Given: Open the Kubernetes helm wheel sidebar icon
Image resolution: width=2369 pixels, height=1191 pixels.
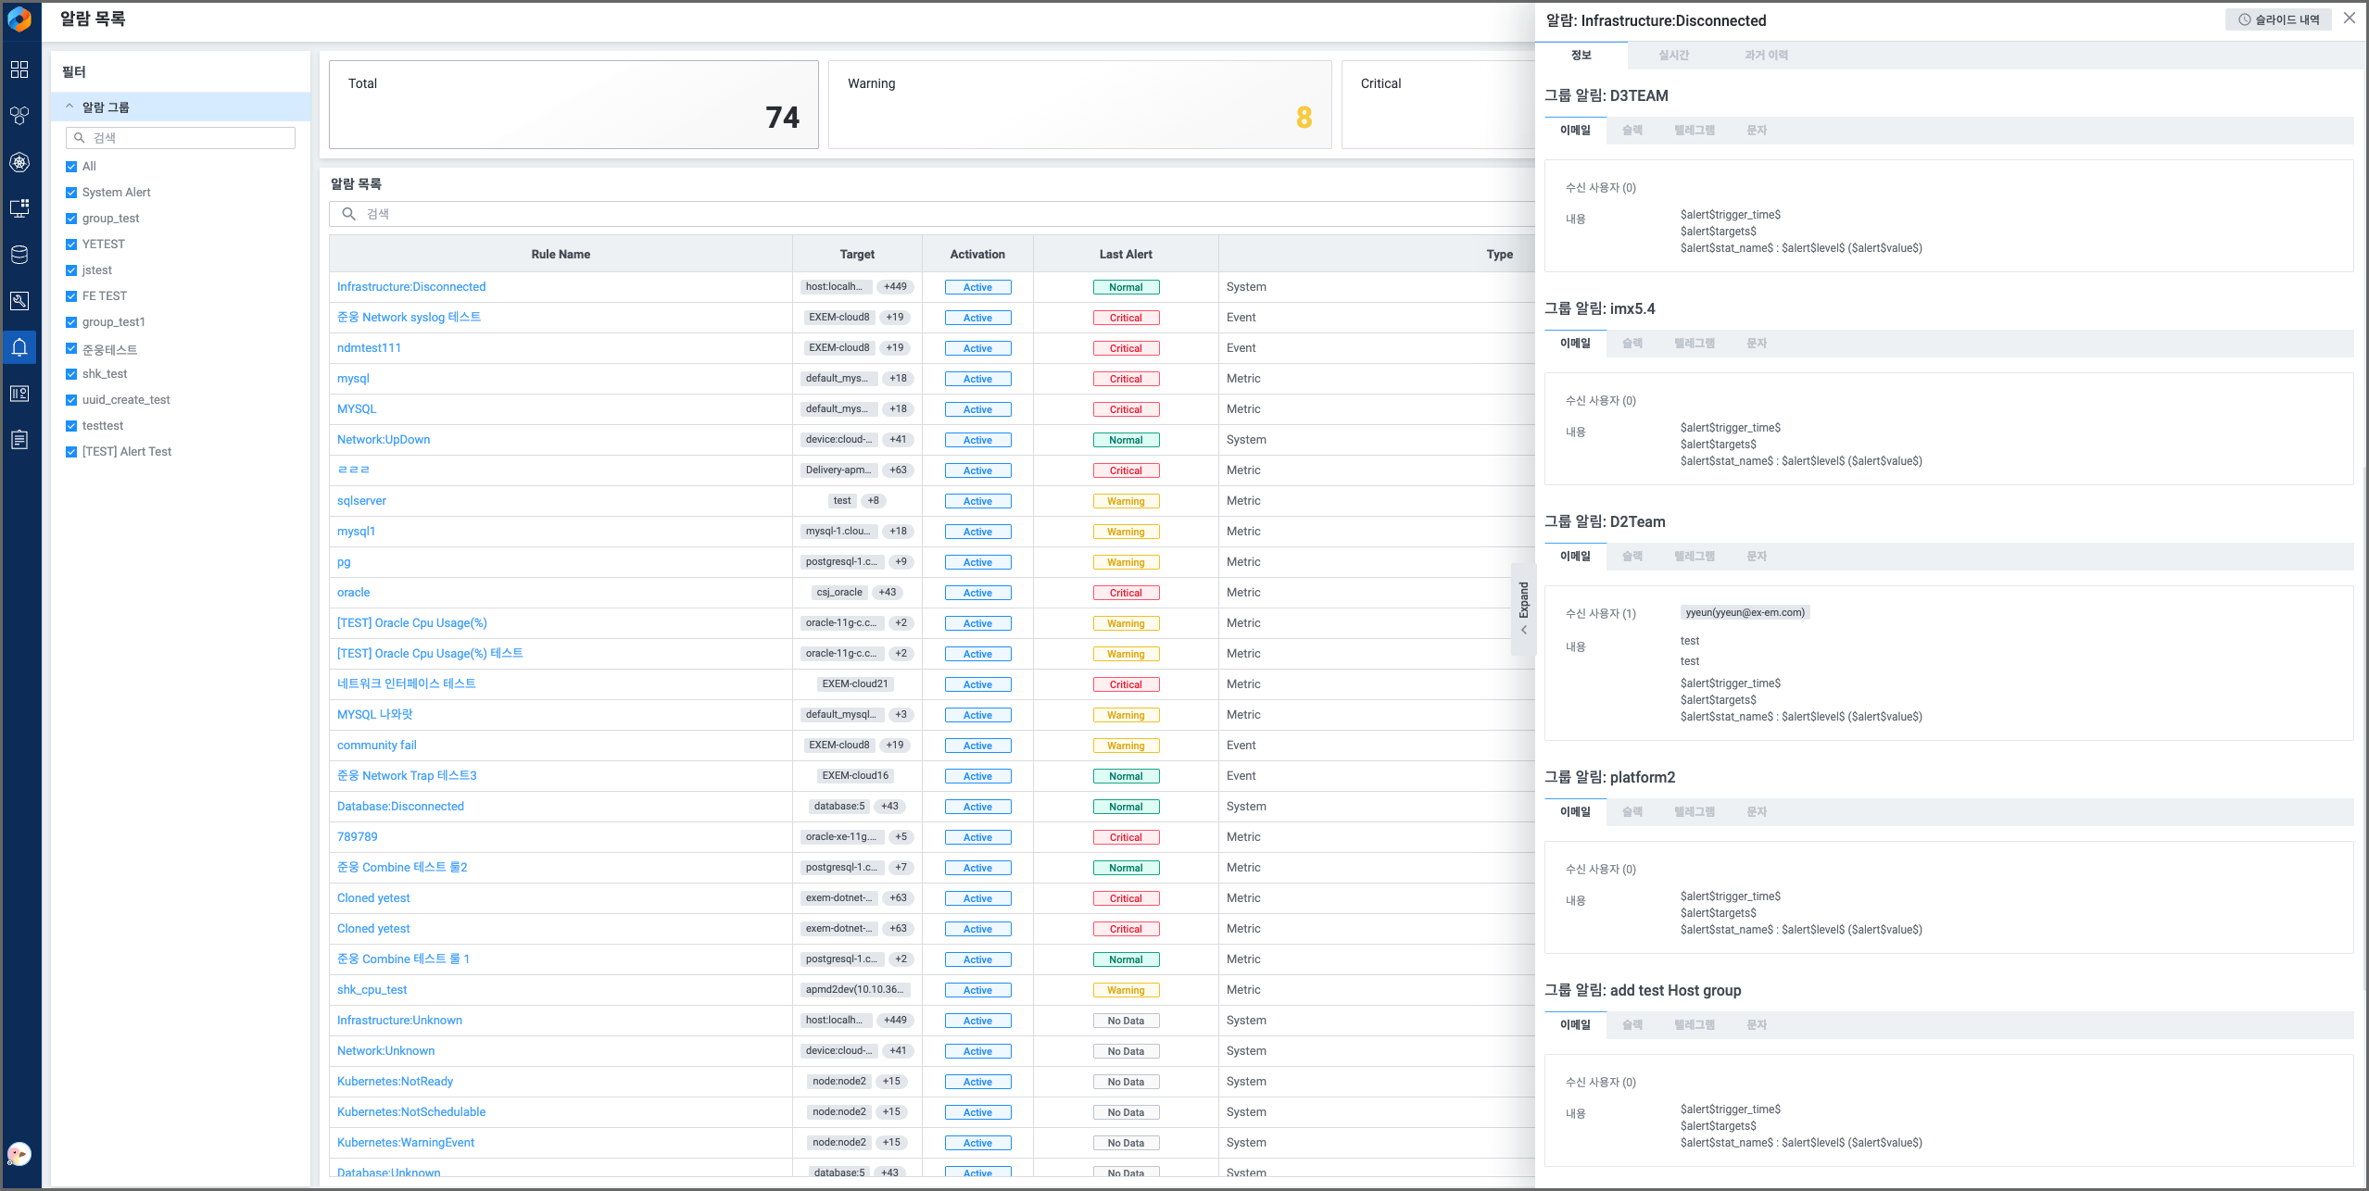Looking at the screenshot, I should pyautogui.click(x=19, y=162).
